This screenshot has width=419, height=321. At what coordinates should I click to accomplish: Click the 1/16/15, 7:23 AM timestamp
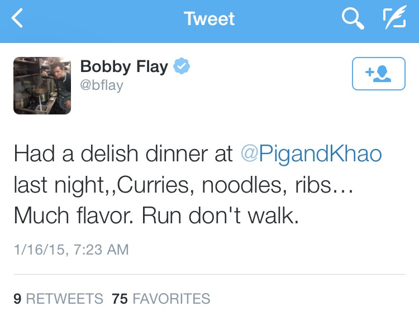pos(71,249)
